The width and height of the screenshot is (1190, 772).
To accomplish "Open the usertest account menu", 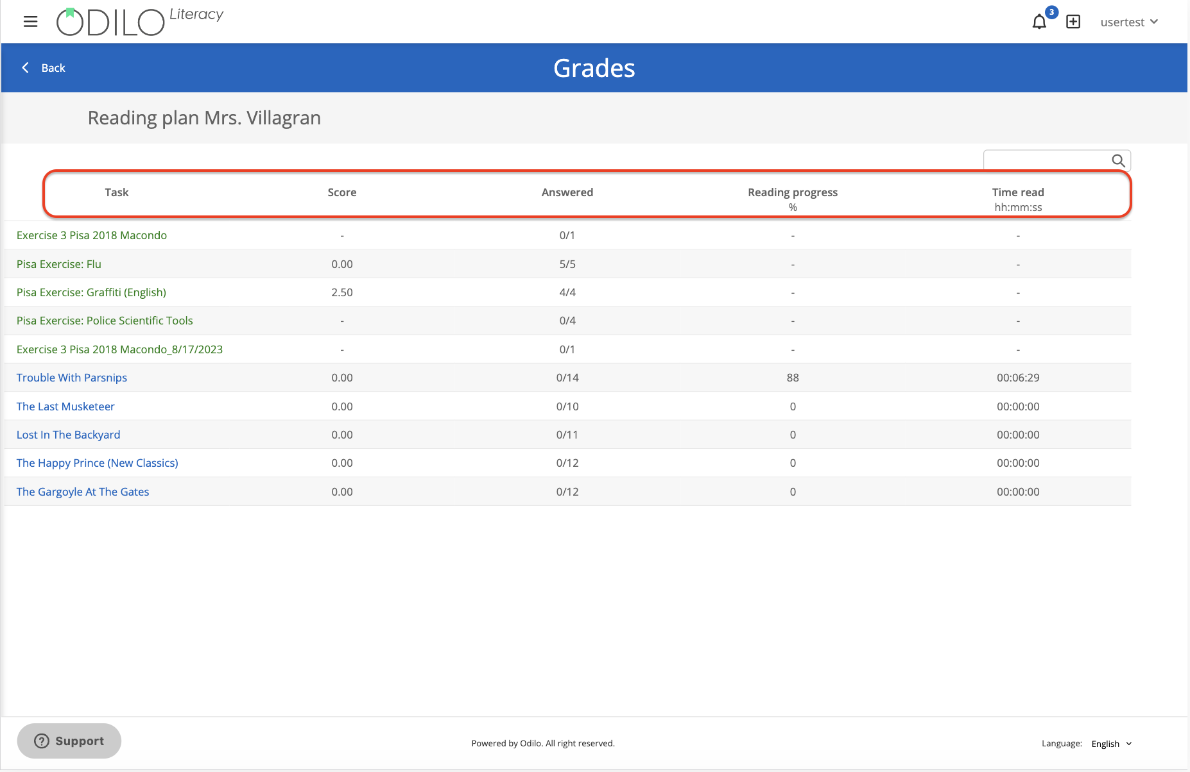I will coord(1122,21).
